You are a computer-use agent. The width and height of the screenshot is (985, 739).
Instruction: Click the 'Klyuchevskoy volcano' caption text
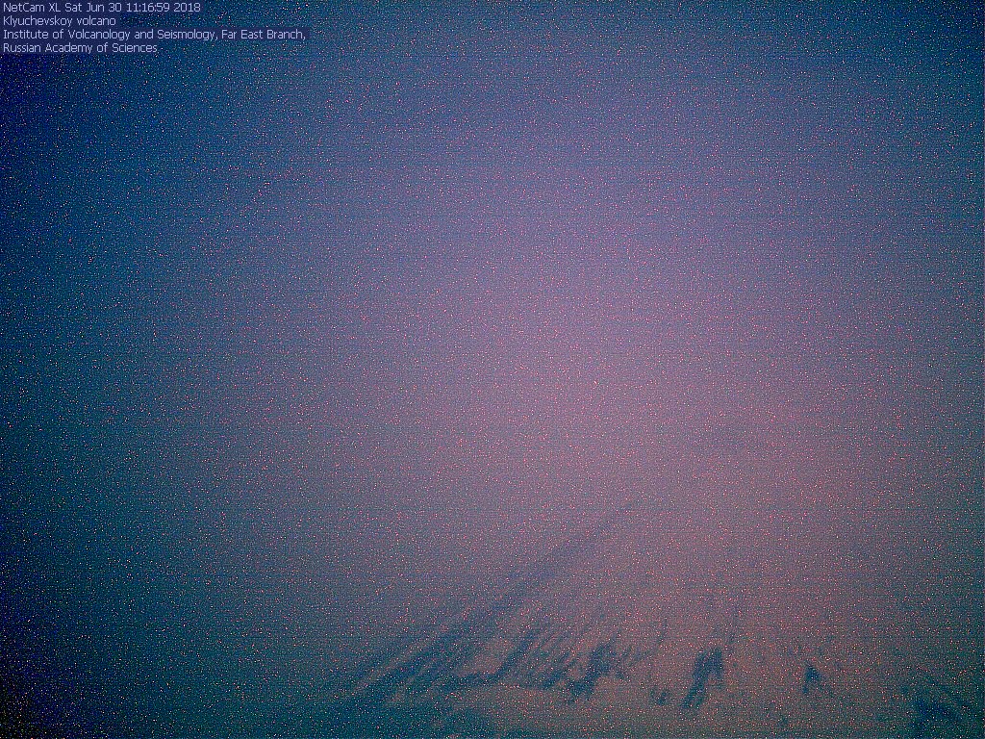click(x=60, y=21)
